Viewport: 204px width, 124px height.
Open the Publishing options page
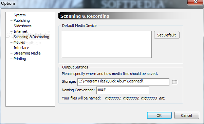pyautogui.click(x=22, y=20)
